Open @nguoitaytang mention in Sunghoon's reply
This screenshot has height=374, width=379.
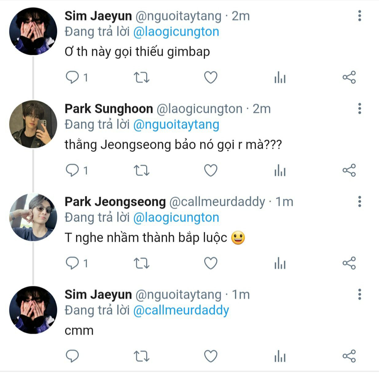[x=176, y=125]
